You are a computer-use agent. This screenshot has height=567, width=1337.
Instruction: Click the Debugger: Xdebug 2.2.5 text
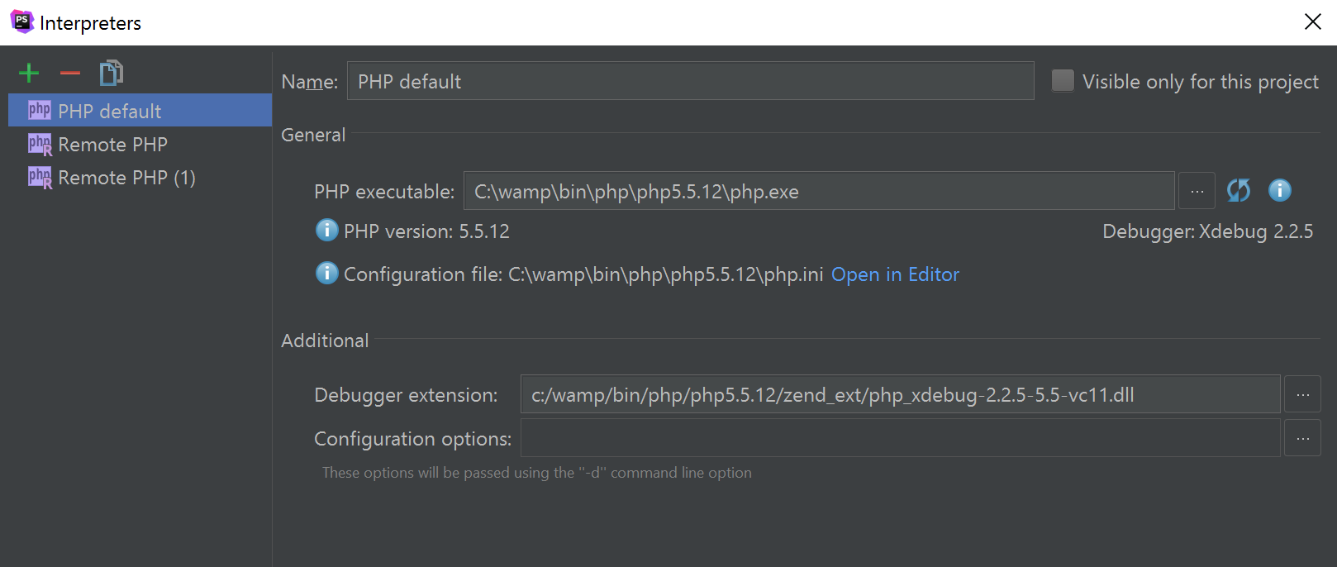pos(1207,231)
